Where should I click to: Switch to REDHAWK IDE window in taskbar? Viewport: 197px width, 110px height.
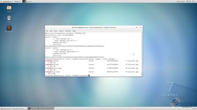pos(14,108)
